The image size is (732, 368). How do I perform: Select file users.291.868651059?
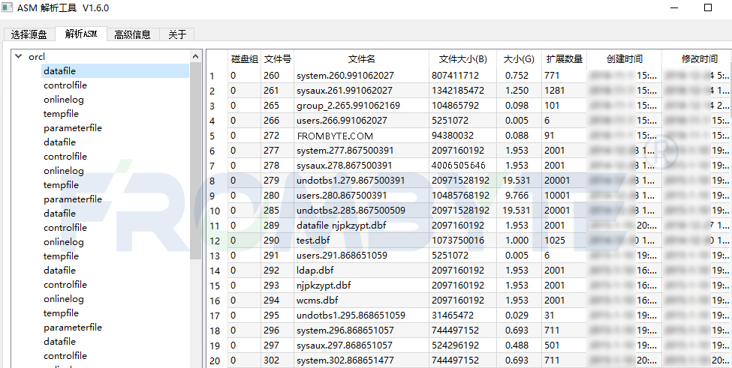click(x=362, y=256)
